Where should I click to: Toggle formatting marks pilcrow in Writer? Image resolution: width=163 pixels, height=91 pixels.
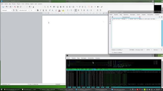pyautogui.click(x=51, y=7)
